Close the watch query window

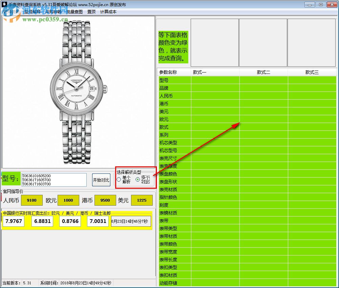tap(332, 4)
